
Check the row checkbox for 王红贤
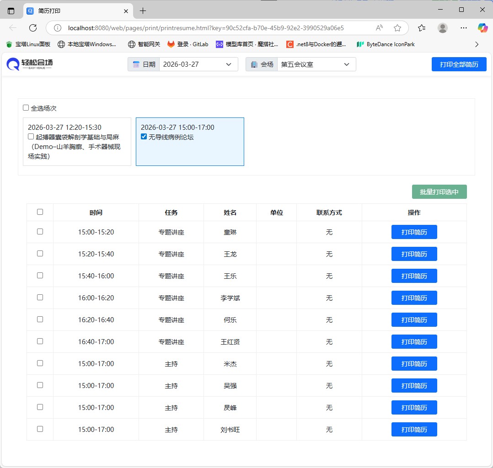click(40, 341)
